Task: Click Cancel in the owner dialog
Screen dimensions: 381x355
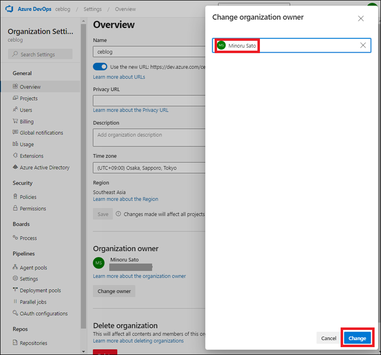Action: pyautogui.click(x=328, y=338)
